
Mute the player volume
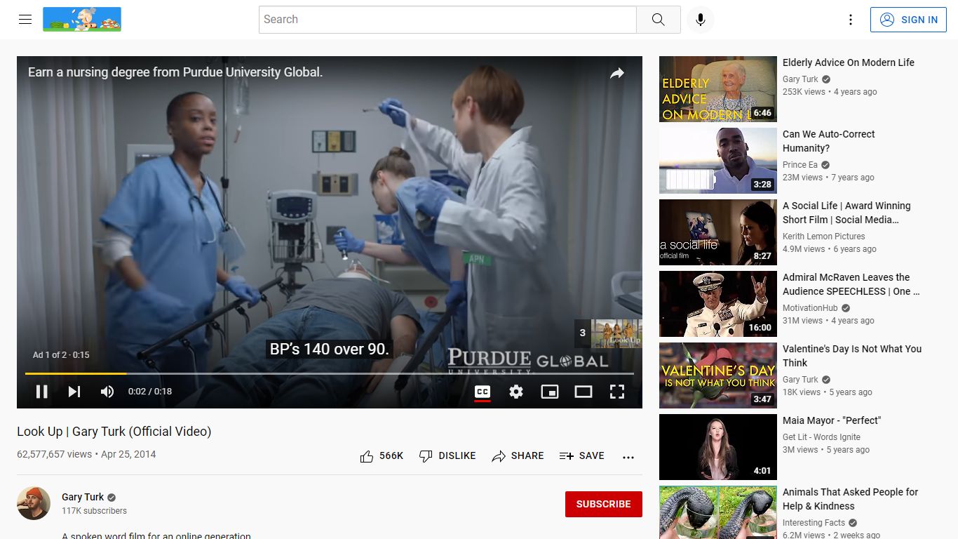tap(107, 392)
